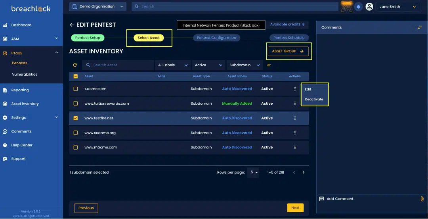Click the ASM target icon in sidebar
This screenshot has width=428, height=219.
5,39
